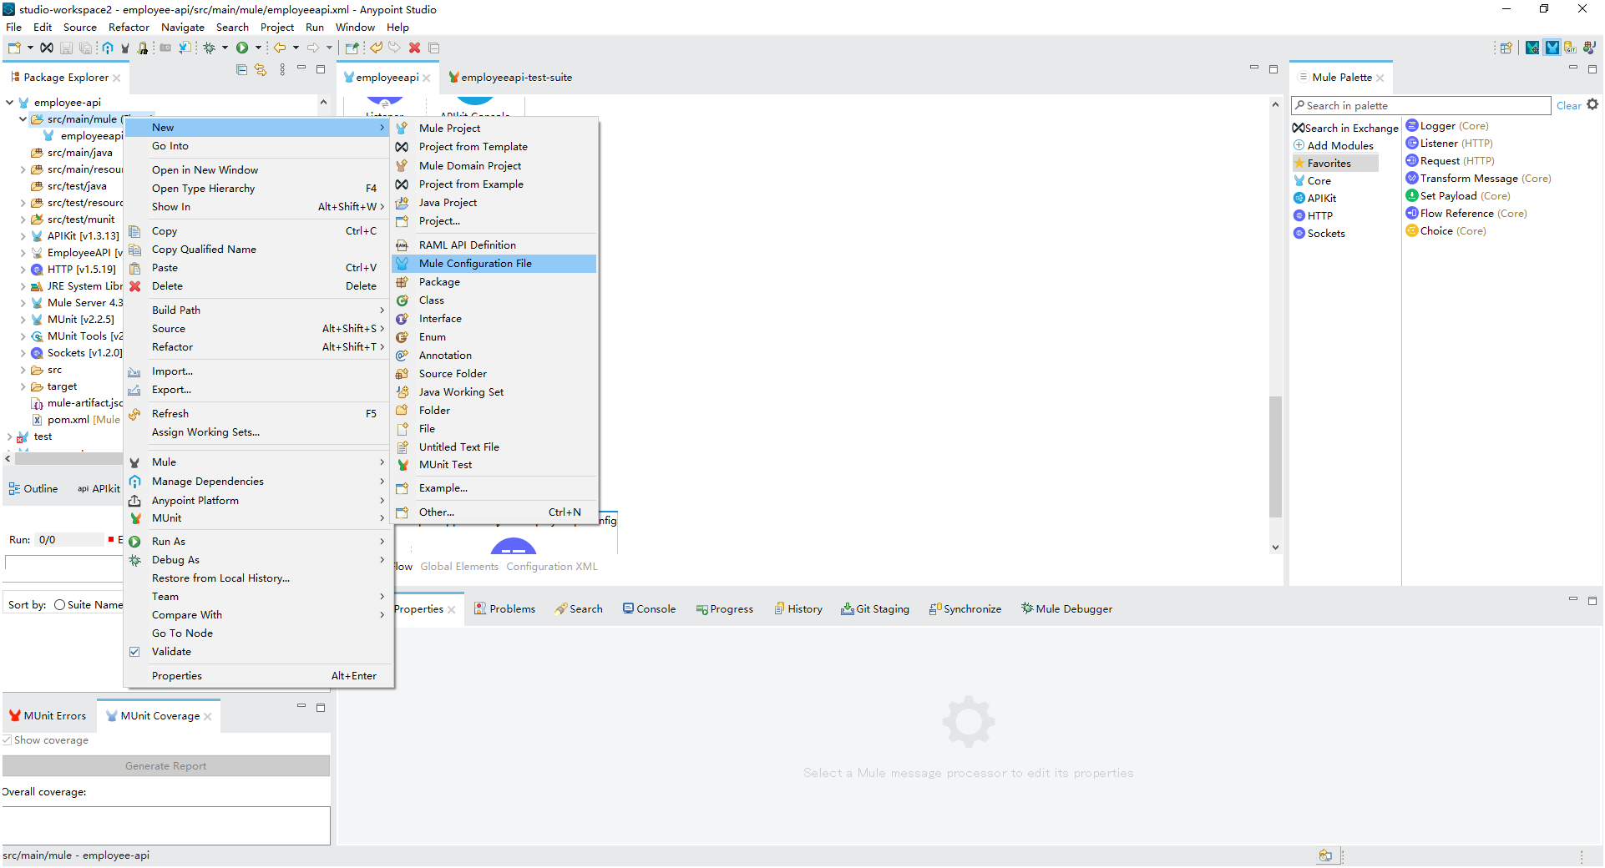The height and width of the screenshot is (868, 1605).
Task: Open Git Staging tab
Action: (x=874, y=609)
